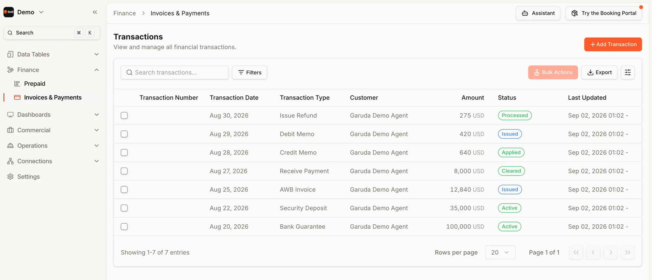652x280 pixels.
Task: Expand the Commercial chevron
Action: click(96, 130)
